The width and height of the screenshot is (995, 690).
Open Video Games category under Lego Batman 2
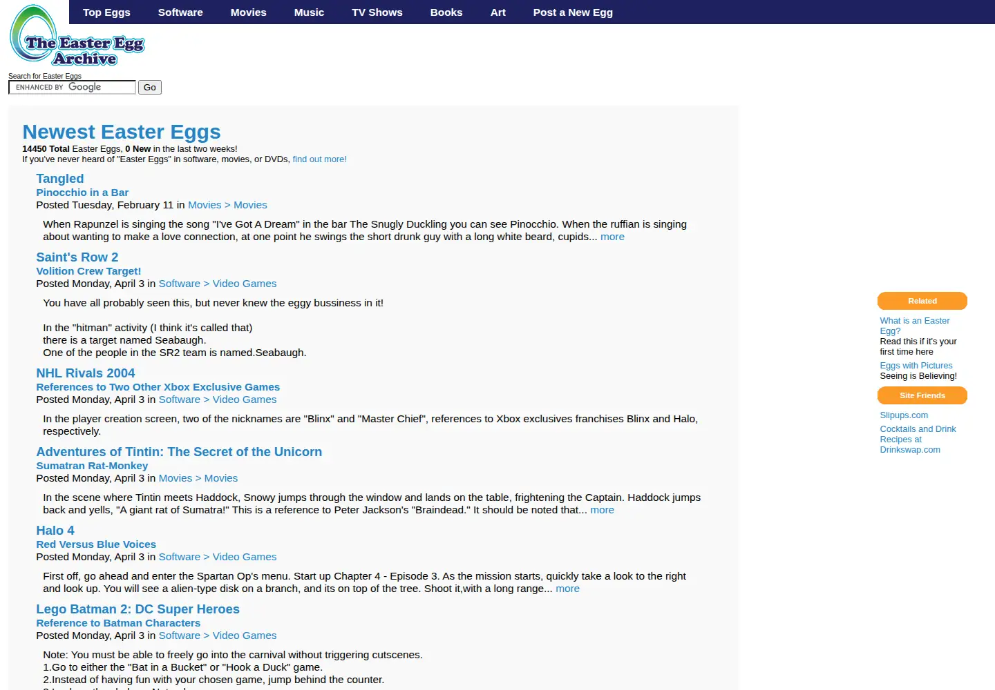[218, 635]
